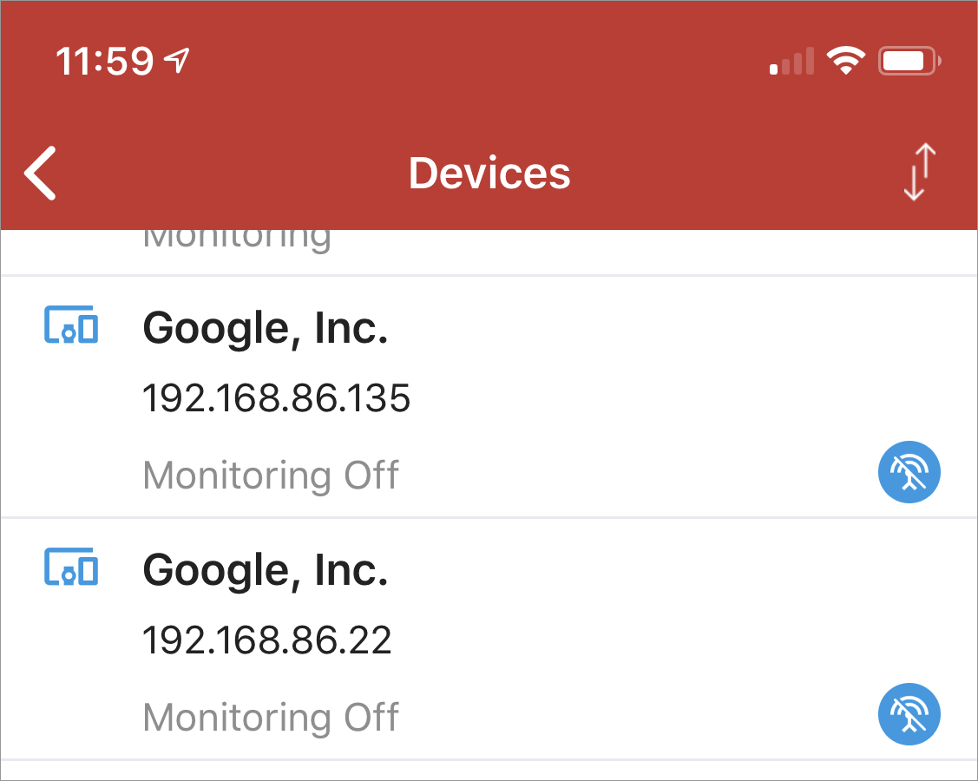
Task: Tap Monitoring Off label for 192.168.86.135
Action: (271, 476)
